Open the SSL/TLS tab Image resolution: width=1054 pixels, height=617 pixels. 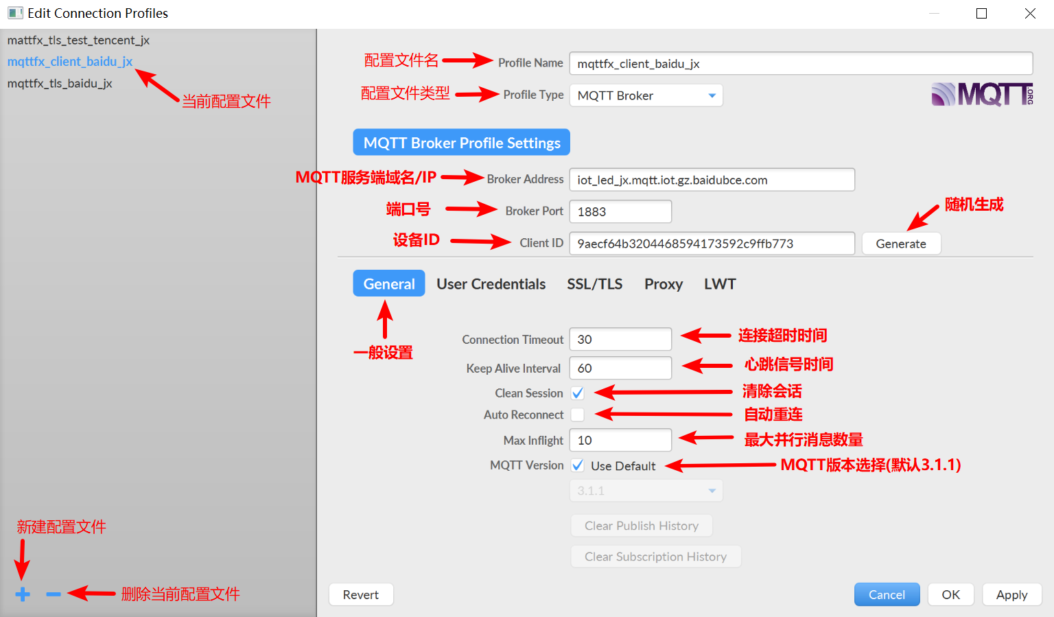pos(594,283)
